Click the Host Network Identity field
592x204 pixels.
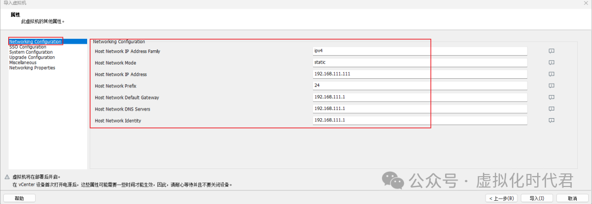(419, 120)
